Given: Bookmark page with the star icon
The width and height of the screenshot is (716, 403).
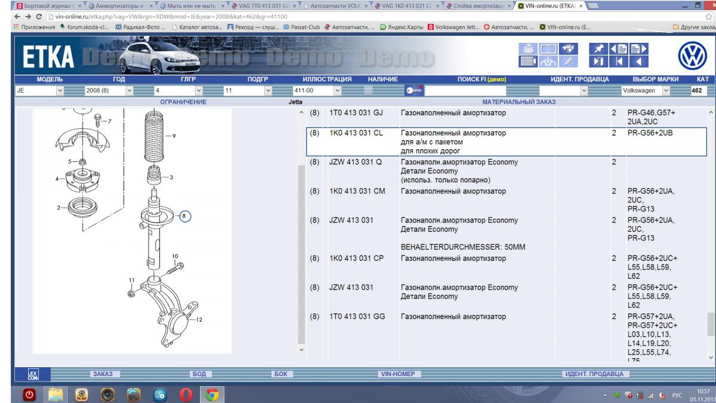Looking at the screenshot, I should click(x=709, y=17).
